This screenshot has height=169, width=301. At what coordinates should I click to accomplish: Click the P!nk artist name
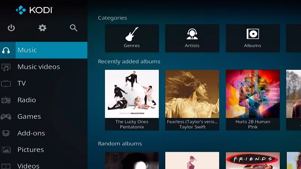253,127
